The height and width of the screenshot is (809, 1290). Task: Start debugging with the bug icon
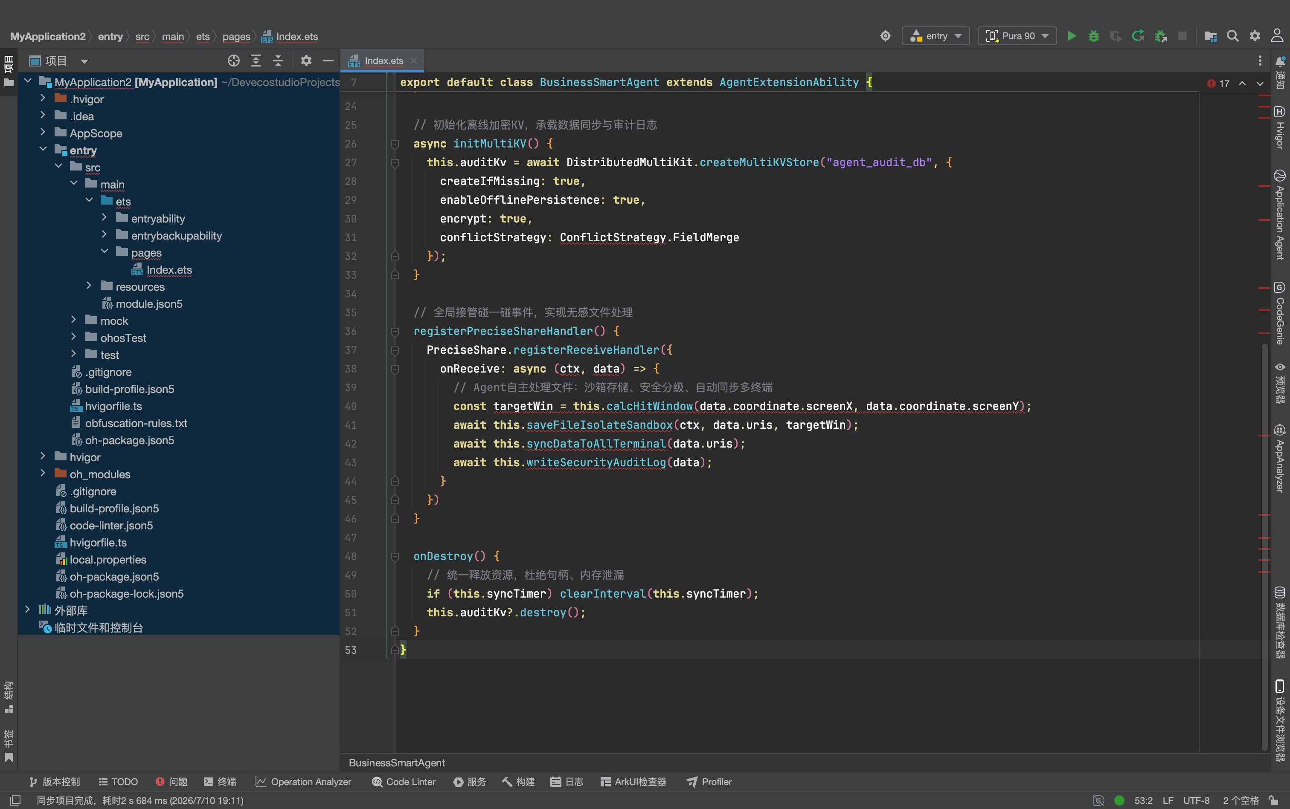1093,36
